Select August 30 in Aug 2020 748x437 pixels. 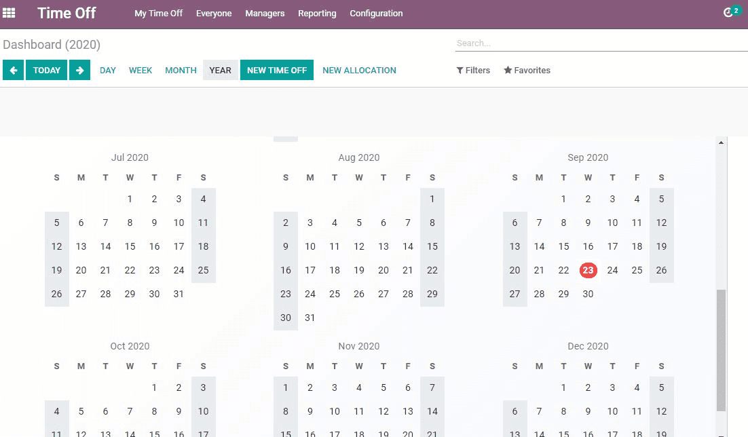click(286, 318)
